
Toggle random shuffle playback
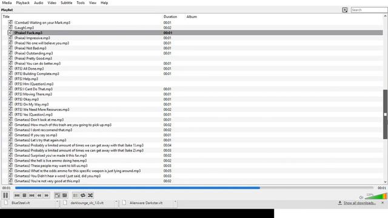click(90, 196)
